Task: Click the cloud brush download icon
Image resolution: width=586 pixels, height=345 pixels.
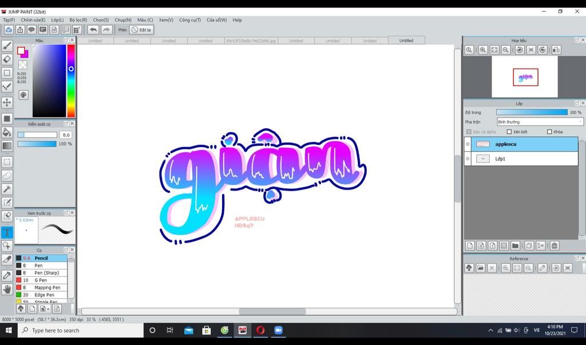Action: point(21,308)
